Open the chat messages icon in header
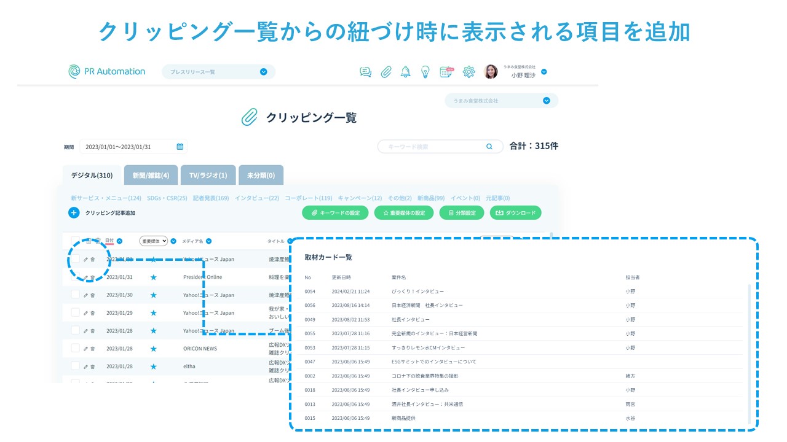This screenshot has width=787, height=442. [366, 72]
